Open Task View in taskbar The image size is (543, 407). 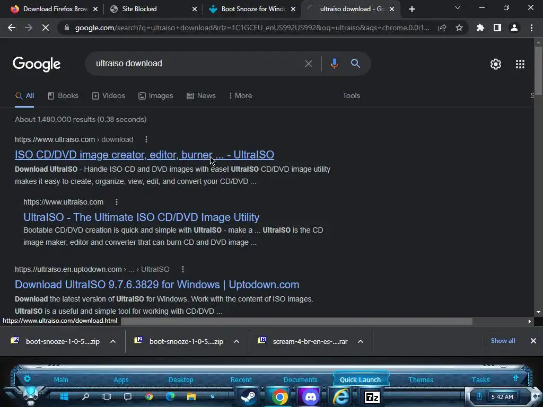click(x=107, y=396)
